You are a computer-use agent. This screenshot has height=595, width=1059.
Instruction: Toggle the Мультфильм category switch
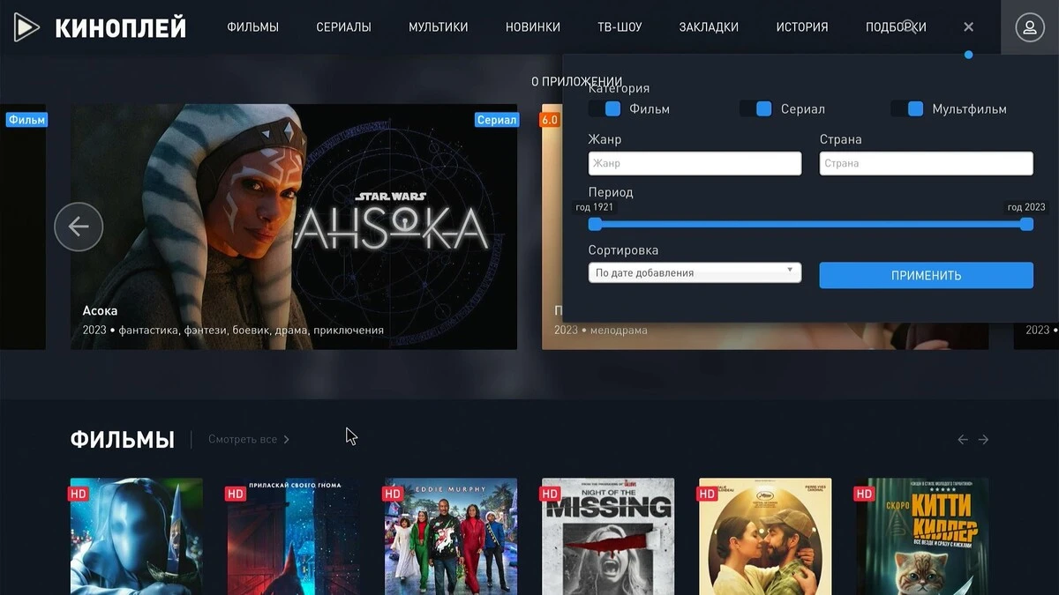click(907, 108)
